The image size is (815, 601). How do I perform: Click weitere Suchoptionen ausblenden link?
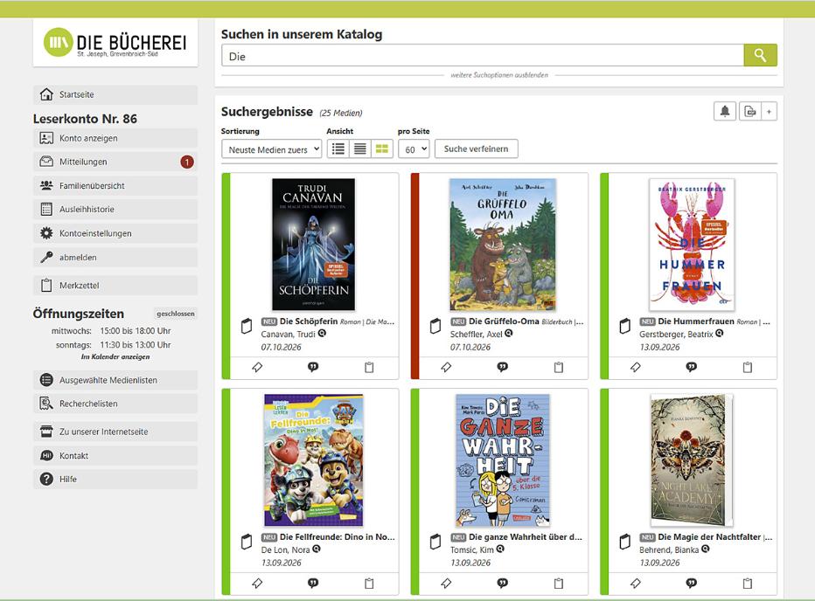point(499,75)
